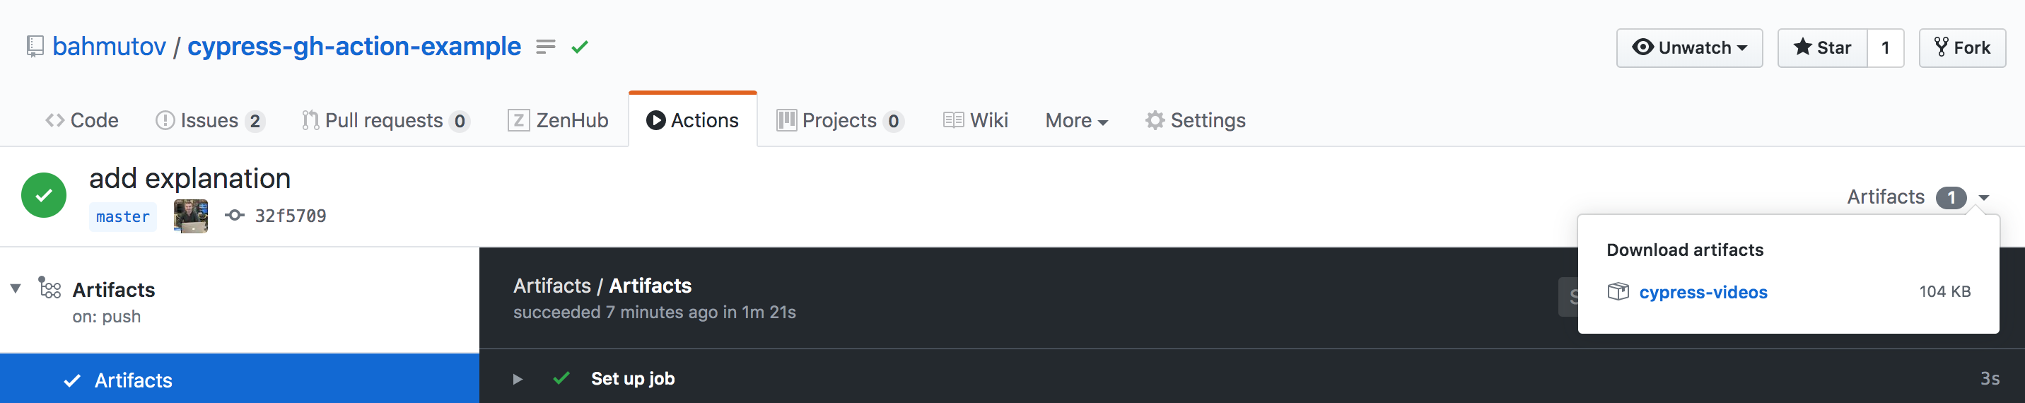Viewport: 2025px width, 403px height.
Task: Click the ZenHub Z icon
Action: pyautogui.click(x=519, y=120)
